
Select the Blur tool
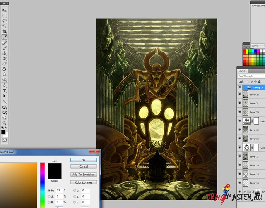(5, 74)
